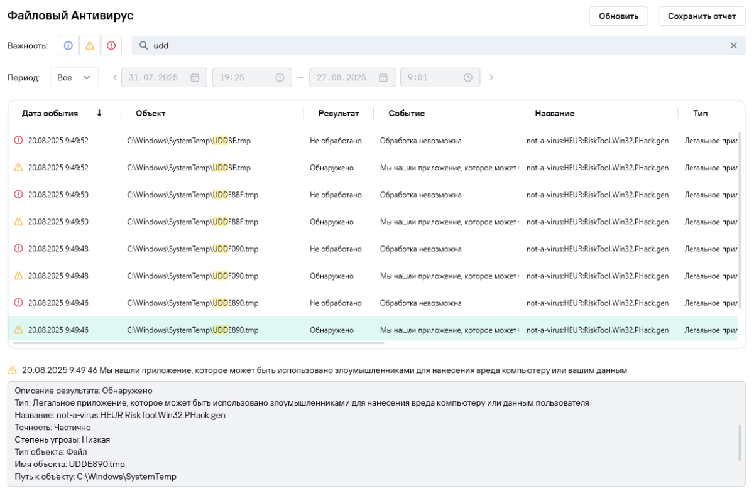This screenshot has height=496, width=754.
Task: Click Имя объекта: UDDE890.tmp line in details
Action: (x=70, y=464)
